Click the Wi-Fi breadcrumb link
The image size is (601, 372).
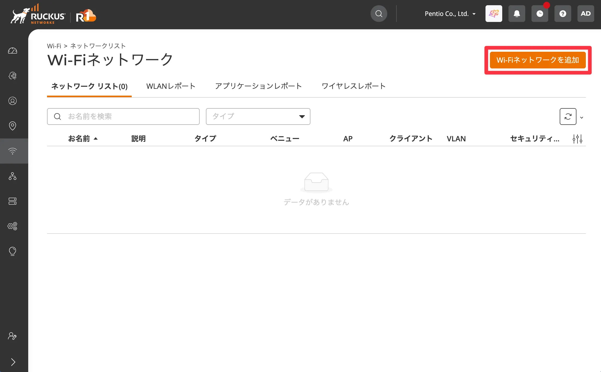pyautogui.click(x=54, y=46)
